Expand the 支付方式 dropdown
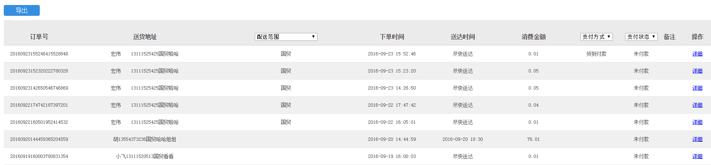Image resolution: width=711 pixels, height=165 pixels. point(596,37)
